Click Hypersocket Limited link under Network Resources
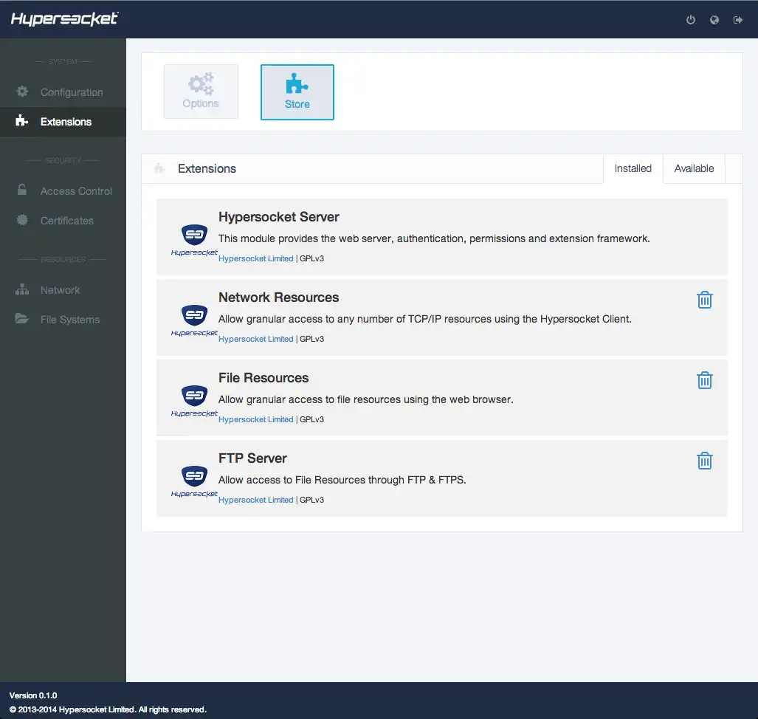758x719 pixels. tap(255, 339)
